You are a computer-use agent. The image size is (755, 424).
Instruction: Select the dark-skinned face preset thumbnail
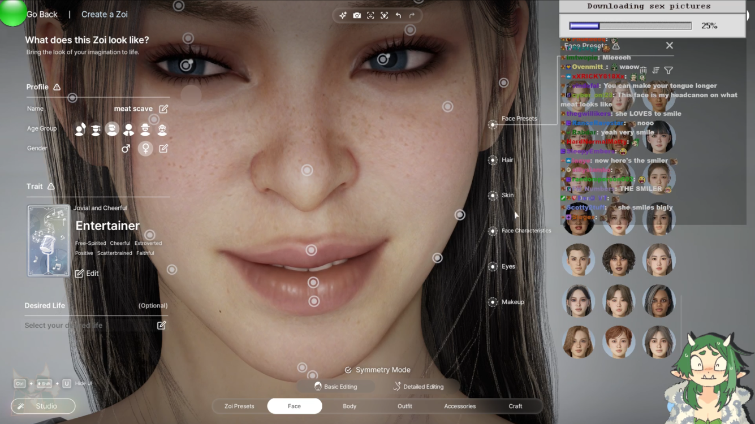(659, 301)
